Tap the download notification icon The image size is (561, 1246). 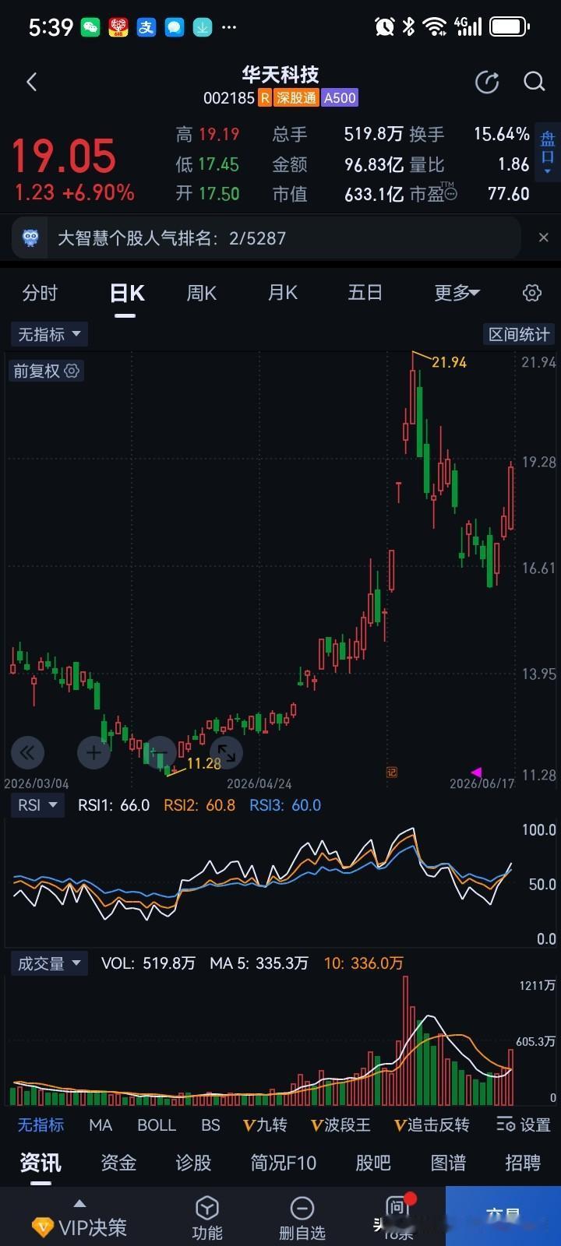(x=203, y=28)
